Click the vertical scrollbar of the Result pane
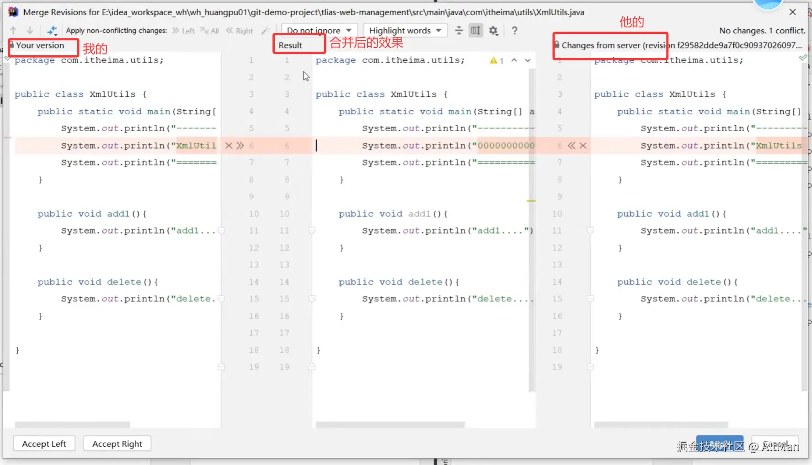This screenshot has height=465, width=812. click(x=532, y=230)
